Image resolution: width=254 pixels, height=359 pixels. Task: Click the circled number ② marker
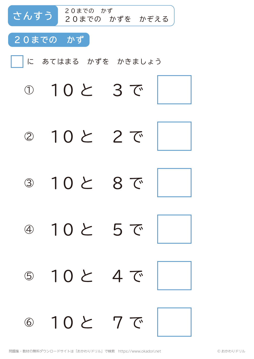click(29, 136)
